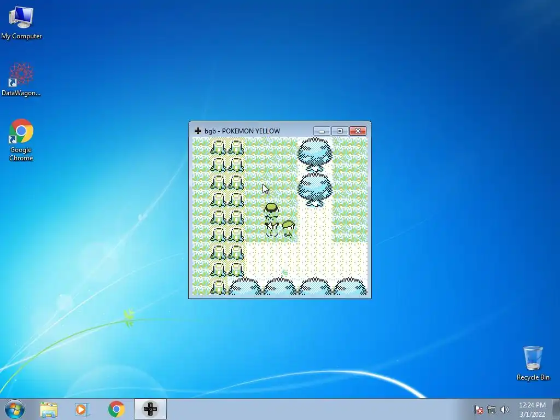
Task: Open Windows Explorer from the taskbar
Action: pos(49,410)
